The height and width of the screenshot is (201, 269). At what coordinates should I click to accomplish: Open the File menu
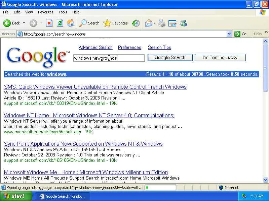pos(6,12)
